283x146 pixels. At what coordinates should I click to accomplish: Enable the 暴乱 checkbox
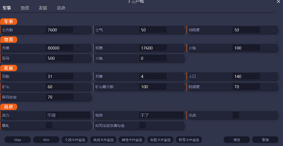pos(49,125)
